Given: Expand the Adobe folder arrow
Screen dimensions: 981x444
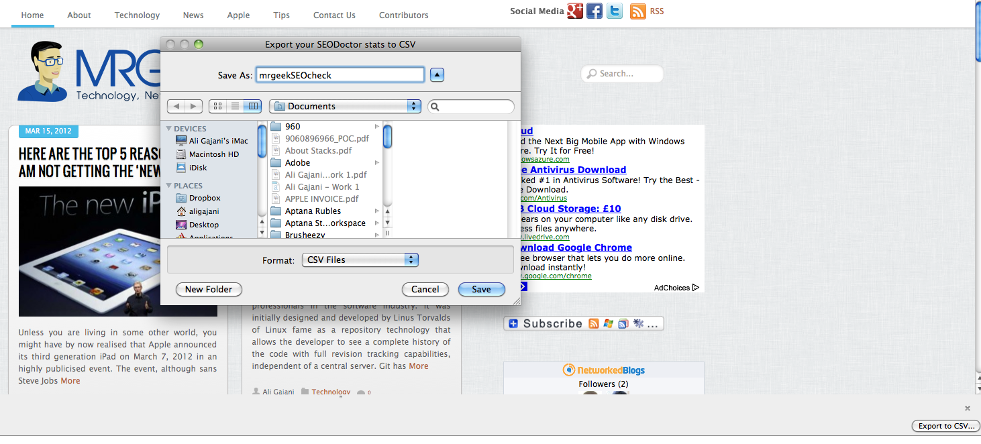Looking at the screenshot, I should tap(377, 162).
